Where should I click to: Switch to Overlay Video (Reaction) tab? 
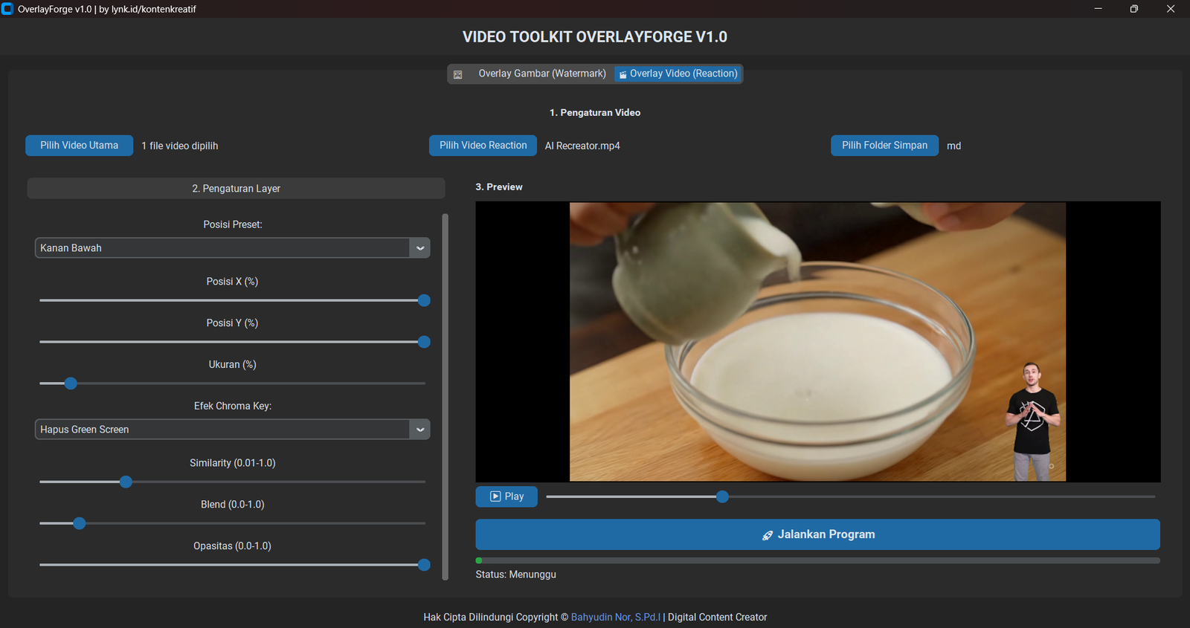tap(678, 74)
